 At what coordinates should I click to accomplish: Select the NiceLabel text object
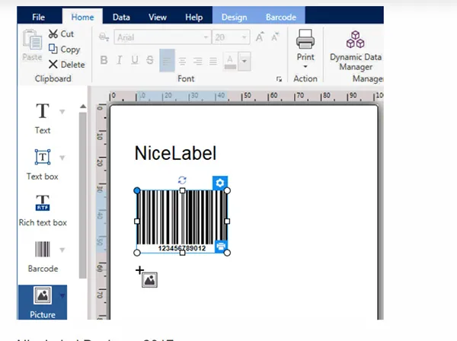(x=175, y=153)
